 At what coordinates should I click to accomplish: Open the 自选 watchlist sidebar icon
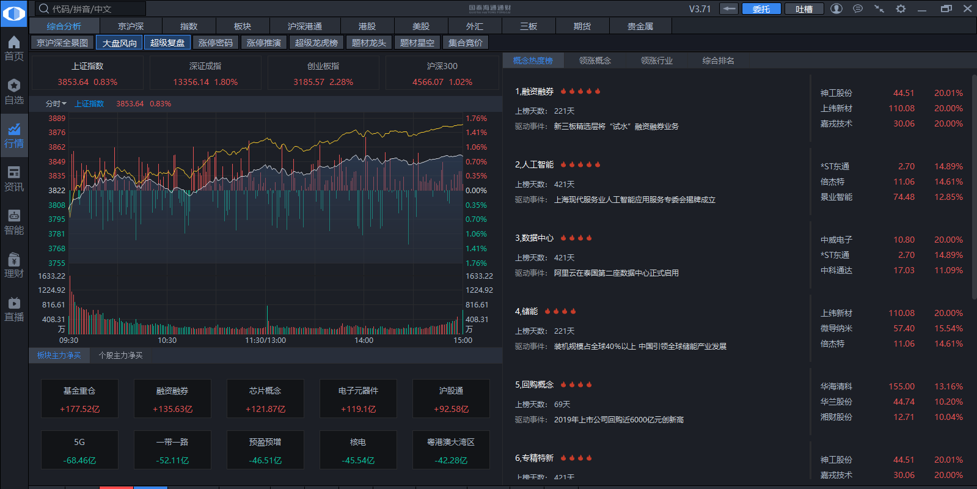[x=14, y=91]
